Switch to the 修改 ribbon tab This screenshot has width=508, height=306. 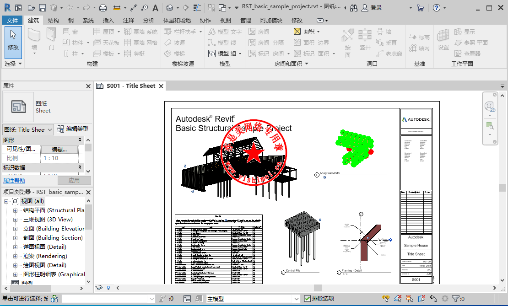(x=297, y=21)
